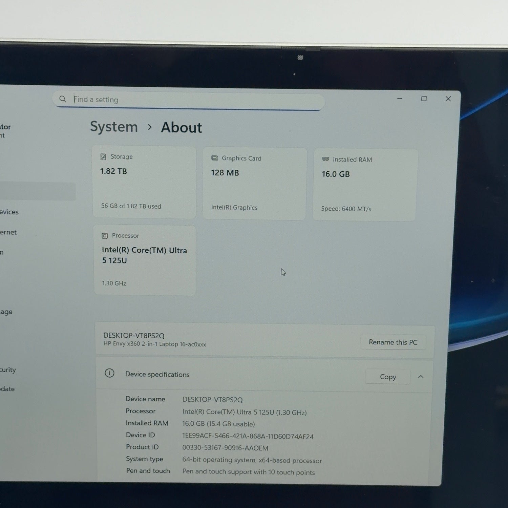Viewport: 508px width, 508px height.
Task: Open the Processor Intel Core Ultra card
Action: (145, 260)
